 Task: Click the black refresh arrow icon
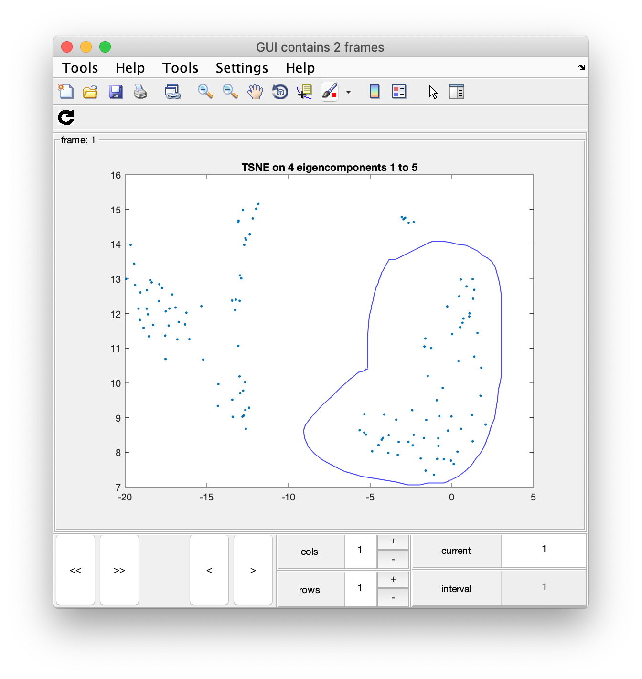66,117
